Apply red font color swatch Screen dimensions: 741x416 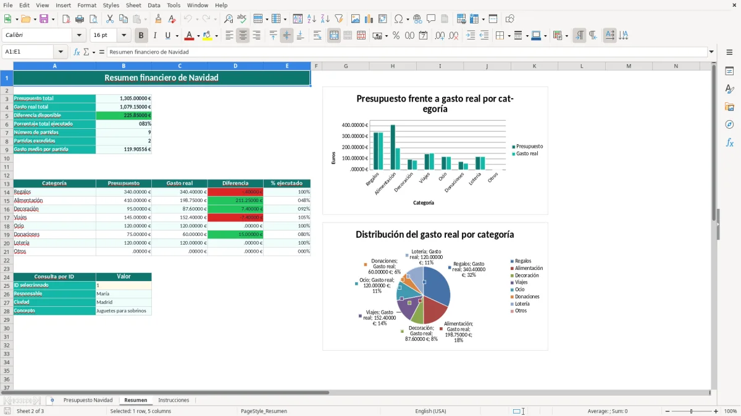coord(189,36)
